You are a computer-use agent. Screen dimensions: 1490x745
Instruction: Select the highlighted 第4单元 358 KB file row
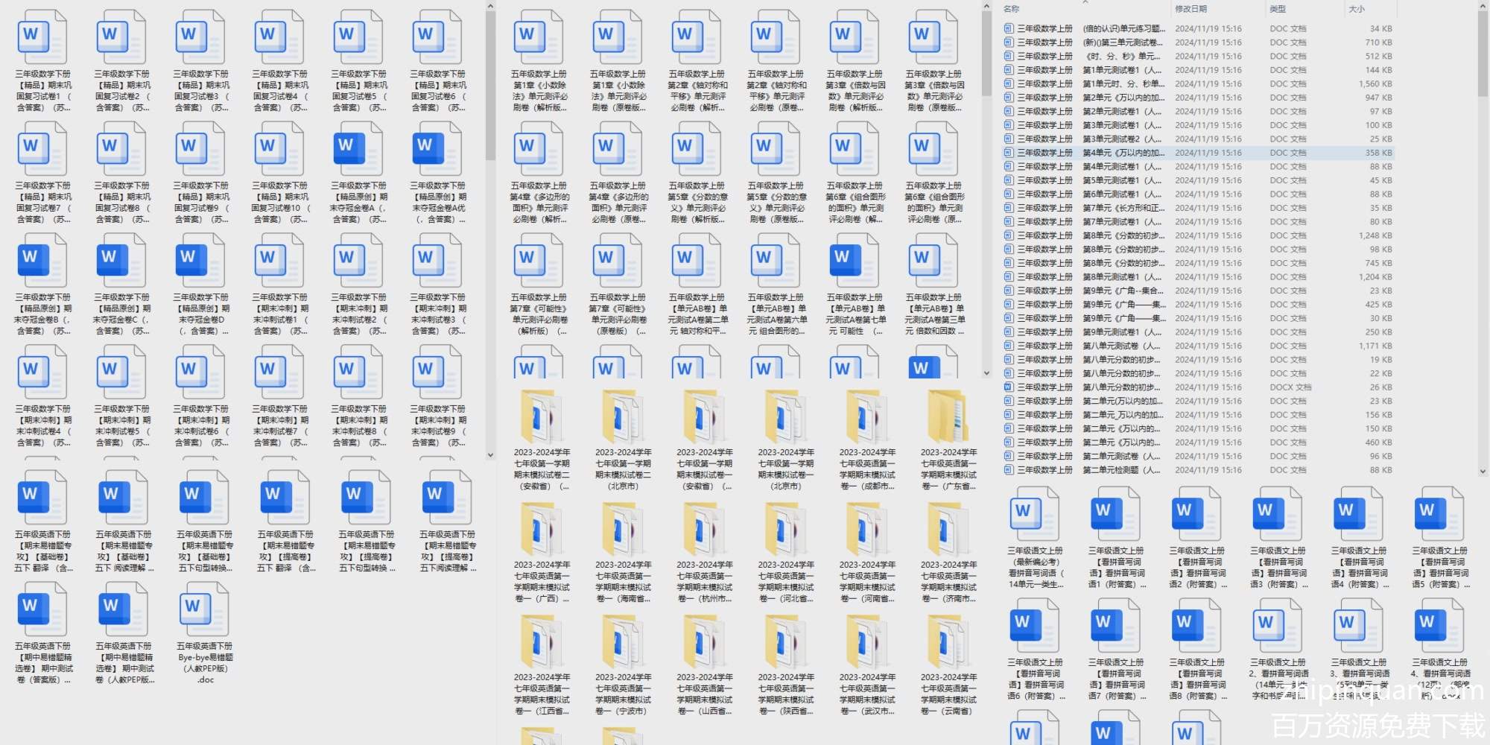click(x=1117, y=153)
